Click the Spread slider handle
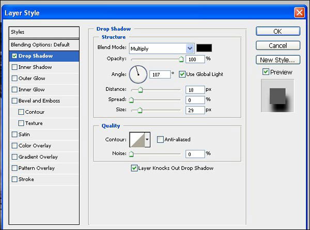Image resolution: width=310 pixels, height=230 pixels. click(x=131, y=100)
